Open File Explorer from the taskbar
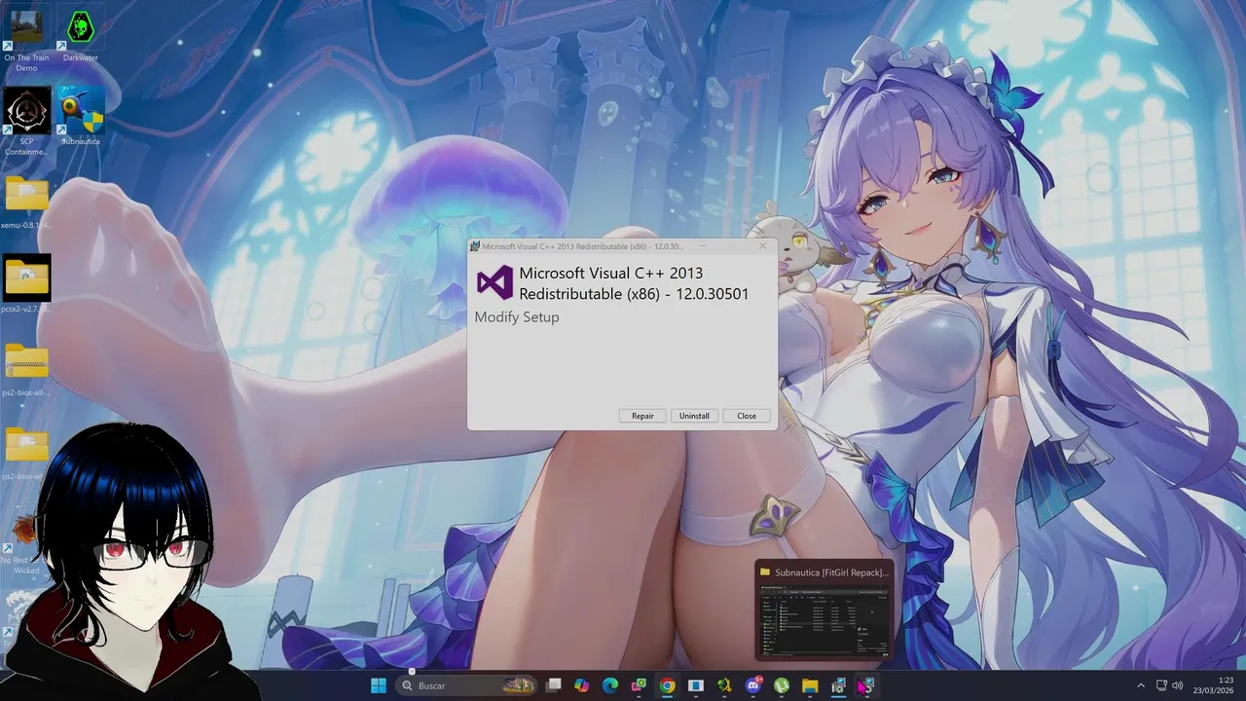The width and height of the screenshot is (1246, 701). point(809,685)
